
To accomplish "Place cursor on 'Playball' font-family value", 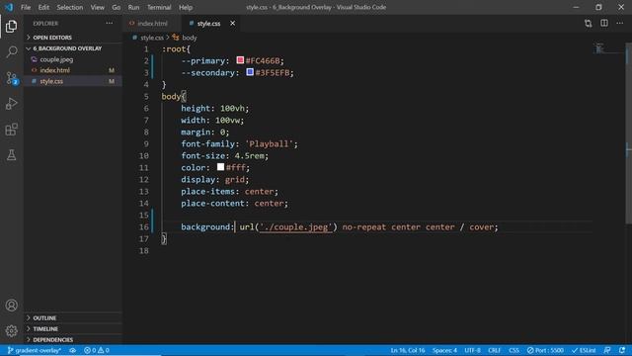I will pos(269,143).
